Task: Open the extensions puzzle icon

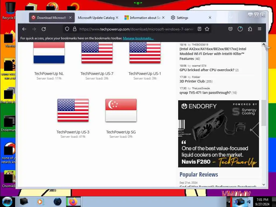Action: [250, 29]
